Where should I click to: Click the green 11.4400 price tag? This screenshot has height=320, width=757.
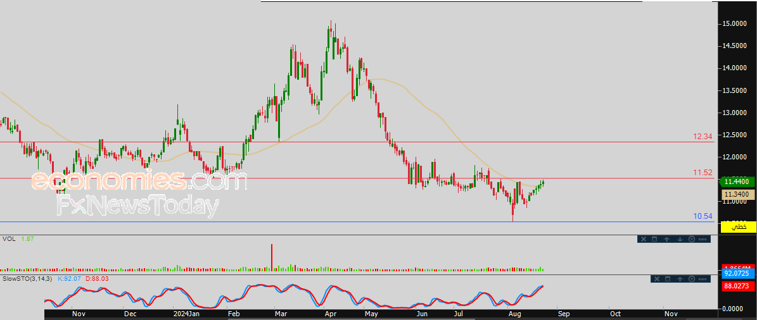[x=737, y=182]
